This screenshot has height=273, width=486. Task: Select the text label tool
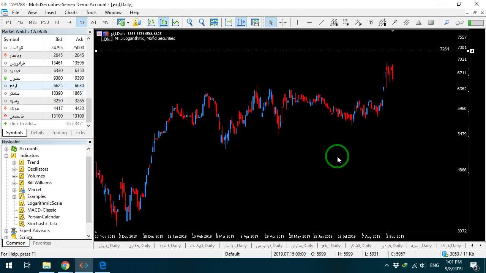coord(370,22)
